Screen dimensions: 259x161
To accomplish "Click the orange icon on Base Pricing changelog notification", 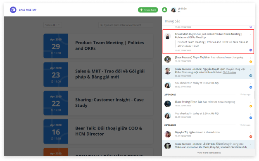I will pos(251,106).
